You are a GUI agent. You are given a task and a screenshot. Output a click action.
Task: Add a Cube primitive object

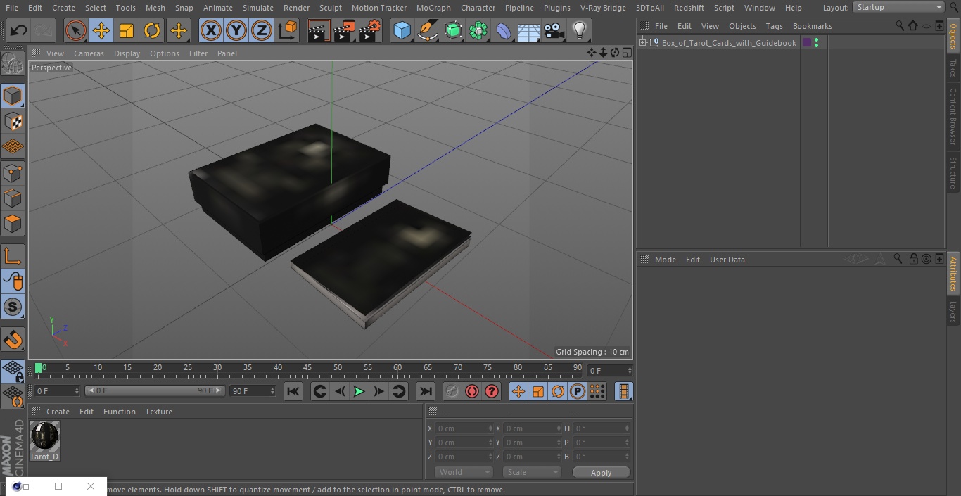[402, 30]
